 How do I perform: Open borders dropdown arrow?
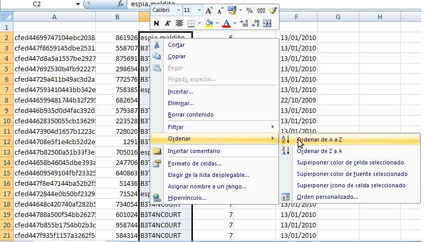[199, 23]
